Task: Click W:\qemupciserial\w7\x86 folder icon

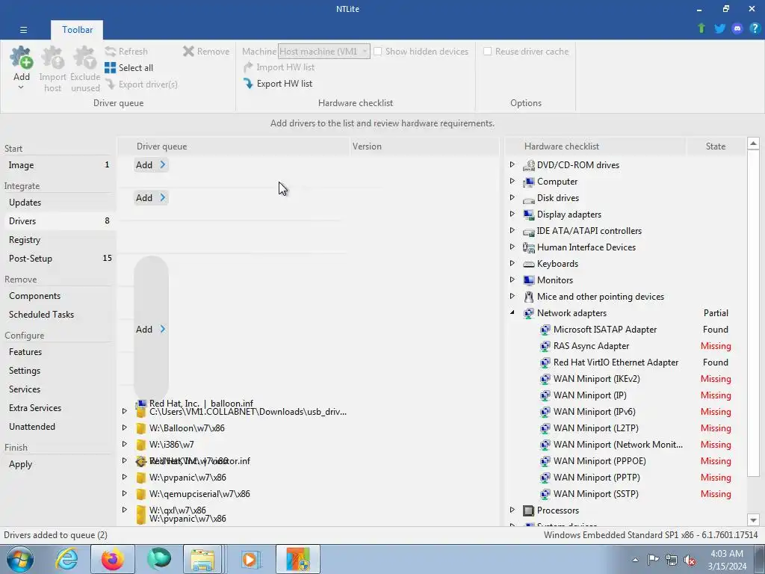Action: point(140,494)
